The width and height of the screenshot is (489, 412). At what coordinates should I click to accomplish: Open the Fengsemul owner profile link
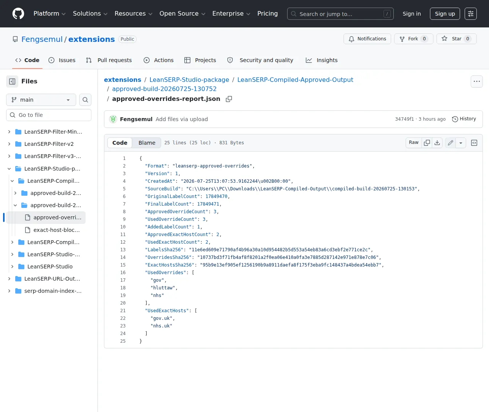(x=42, y=39)
